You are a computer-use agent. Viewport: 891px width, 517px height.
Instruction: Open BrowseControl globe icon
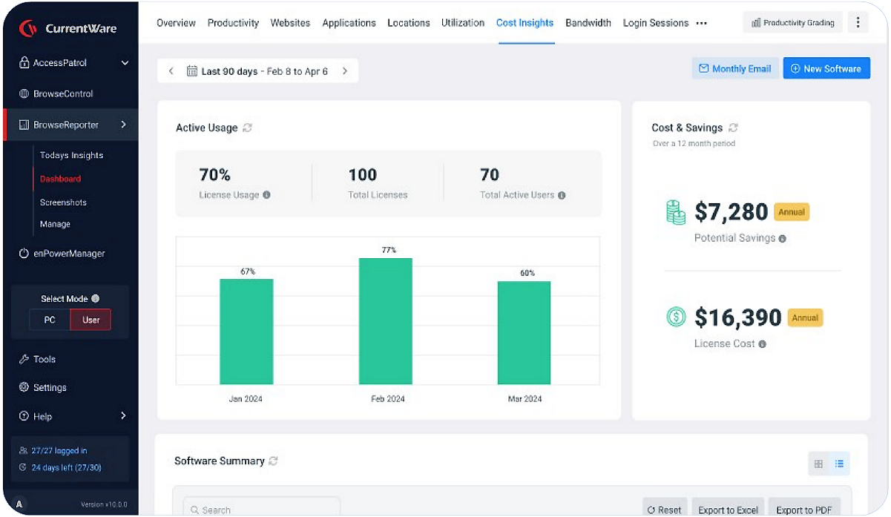pos(24,94)
